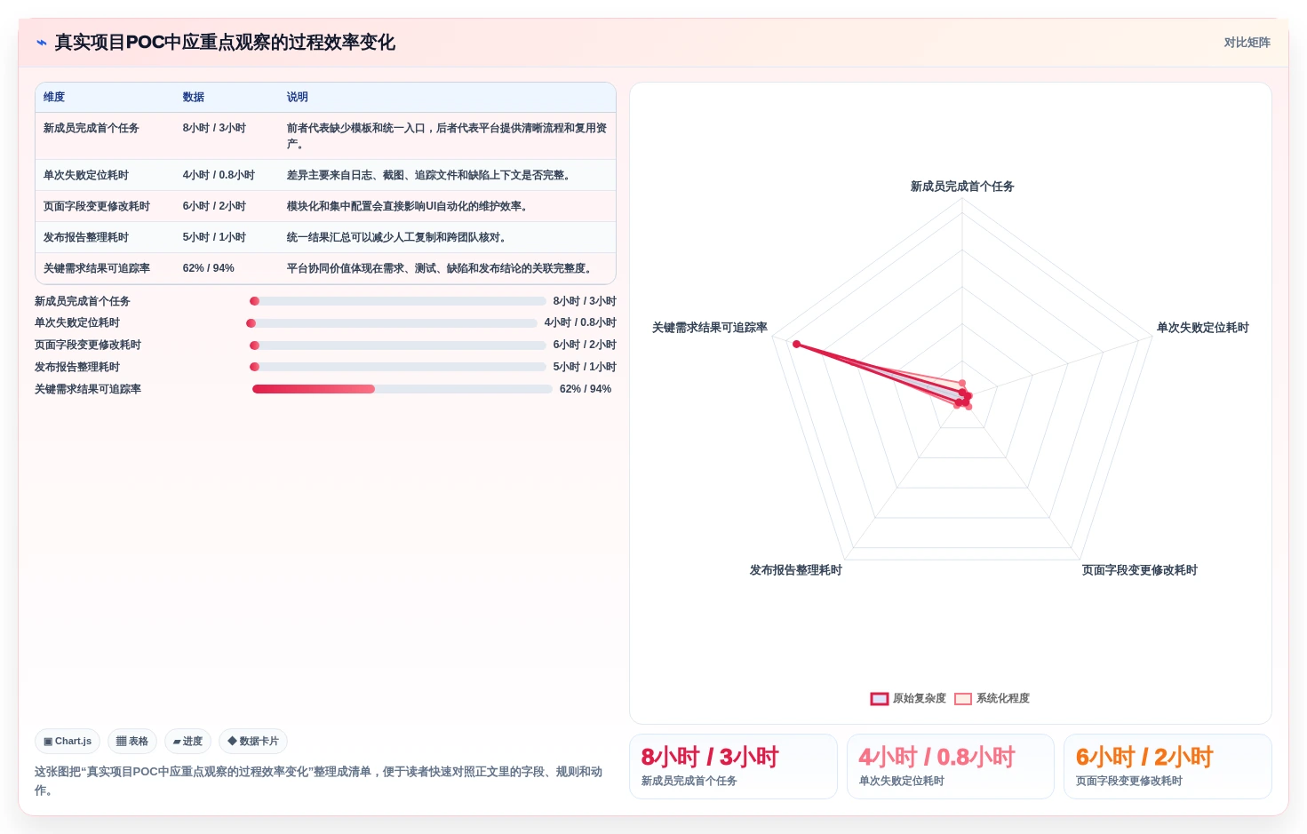Click radar axis label 页面字段变更修改耗时

tap(1140, 570)
